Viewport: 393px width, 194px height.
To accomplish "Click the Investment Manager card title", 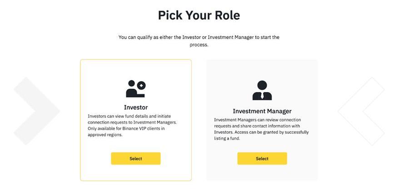I will click(262, 111).
